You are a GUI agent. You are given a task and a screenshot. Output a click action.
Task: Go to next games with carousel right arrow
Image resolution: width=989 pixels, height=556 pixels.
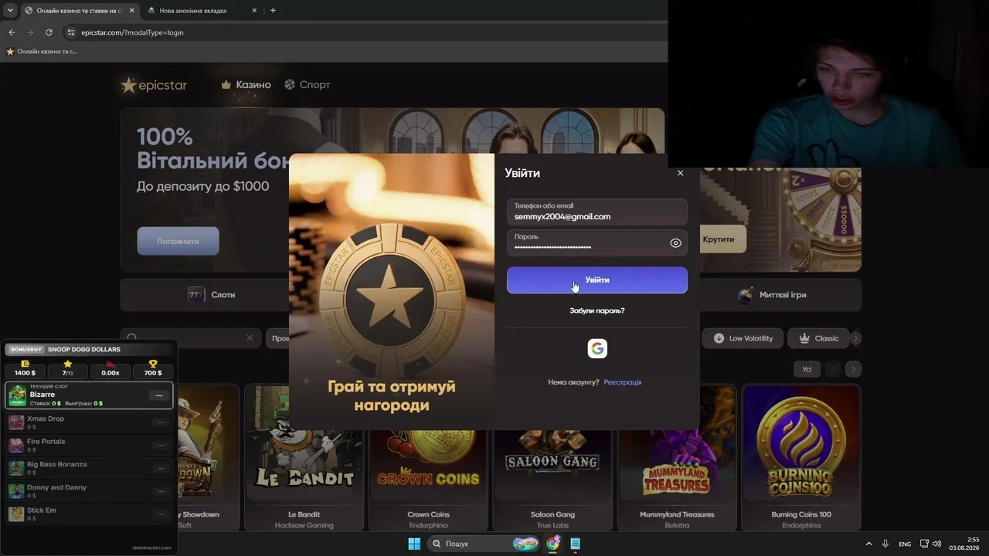click(x=853, y=369)
